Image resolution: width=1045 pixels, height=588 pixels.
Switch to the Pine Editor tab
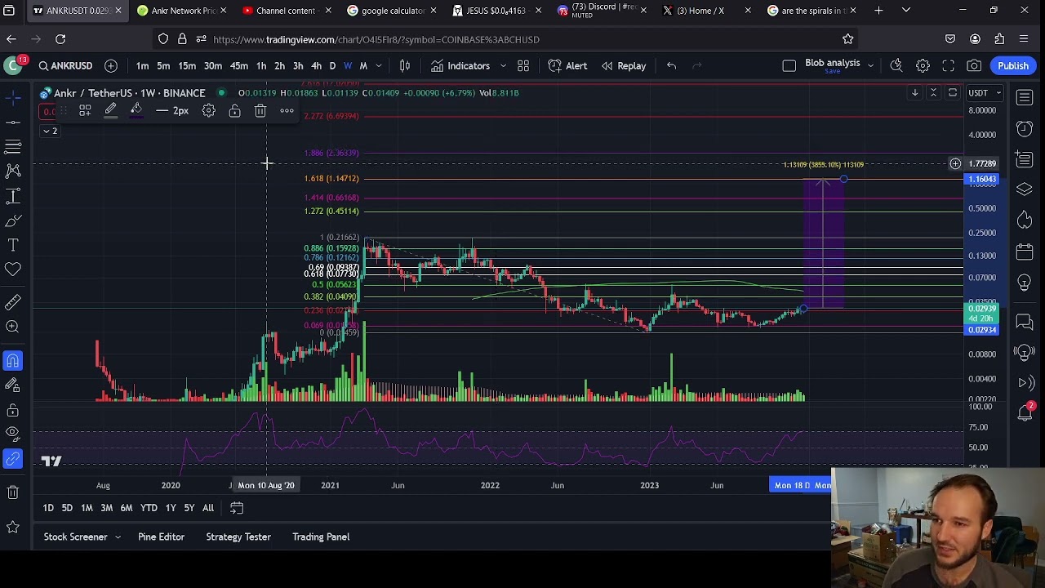(161, 537)
